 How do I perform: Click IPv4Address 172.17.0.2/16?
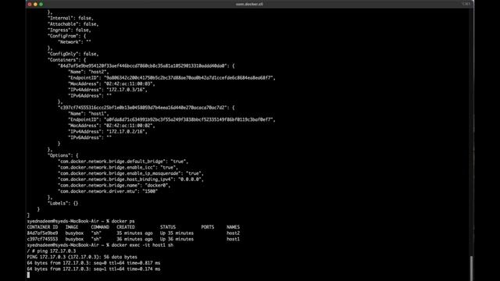[108, 132]
